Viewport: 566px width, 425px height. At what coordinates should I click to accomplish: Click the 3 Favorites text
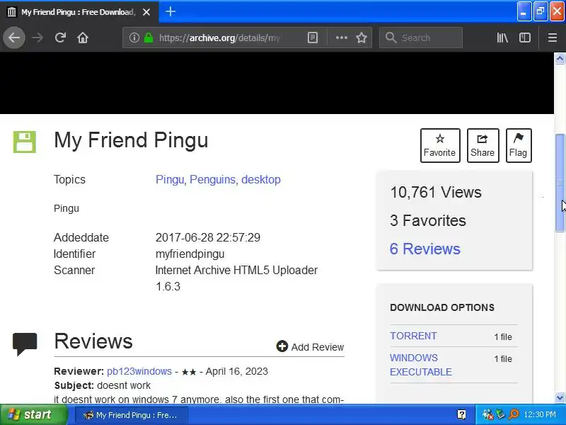click(x=428, y=220)
